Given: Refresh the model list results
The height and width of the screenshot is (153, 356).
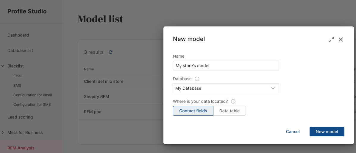Looking at the screenshot, I should pyautogui.click(x=110, y=52).
